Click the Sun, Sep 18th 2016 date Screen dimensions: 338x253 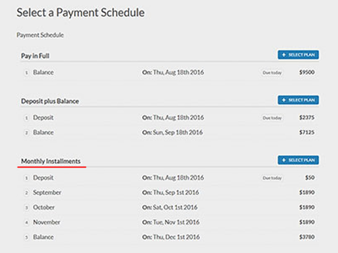point(177,133)
